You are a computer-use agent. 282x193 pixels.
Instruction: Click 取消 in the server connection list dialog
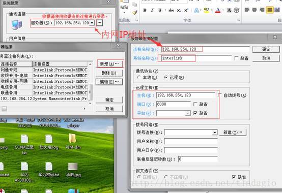(x=109, y=109)
